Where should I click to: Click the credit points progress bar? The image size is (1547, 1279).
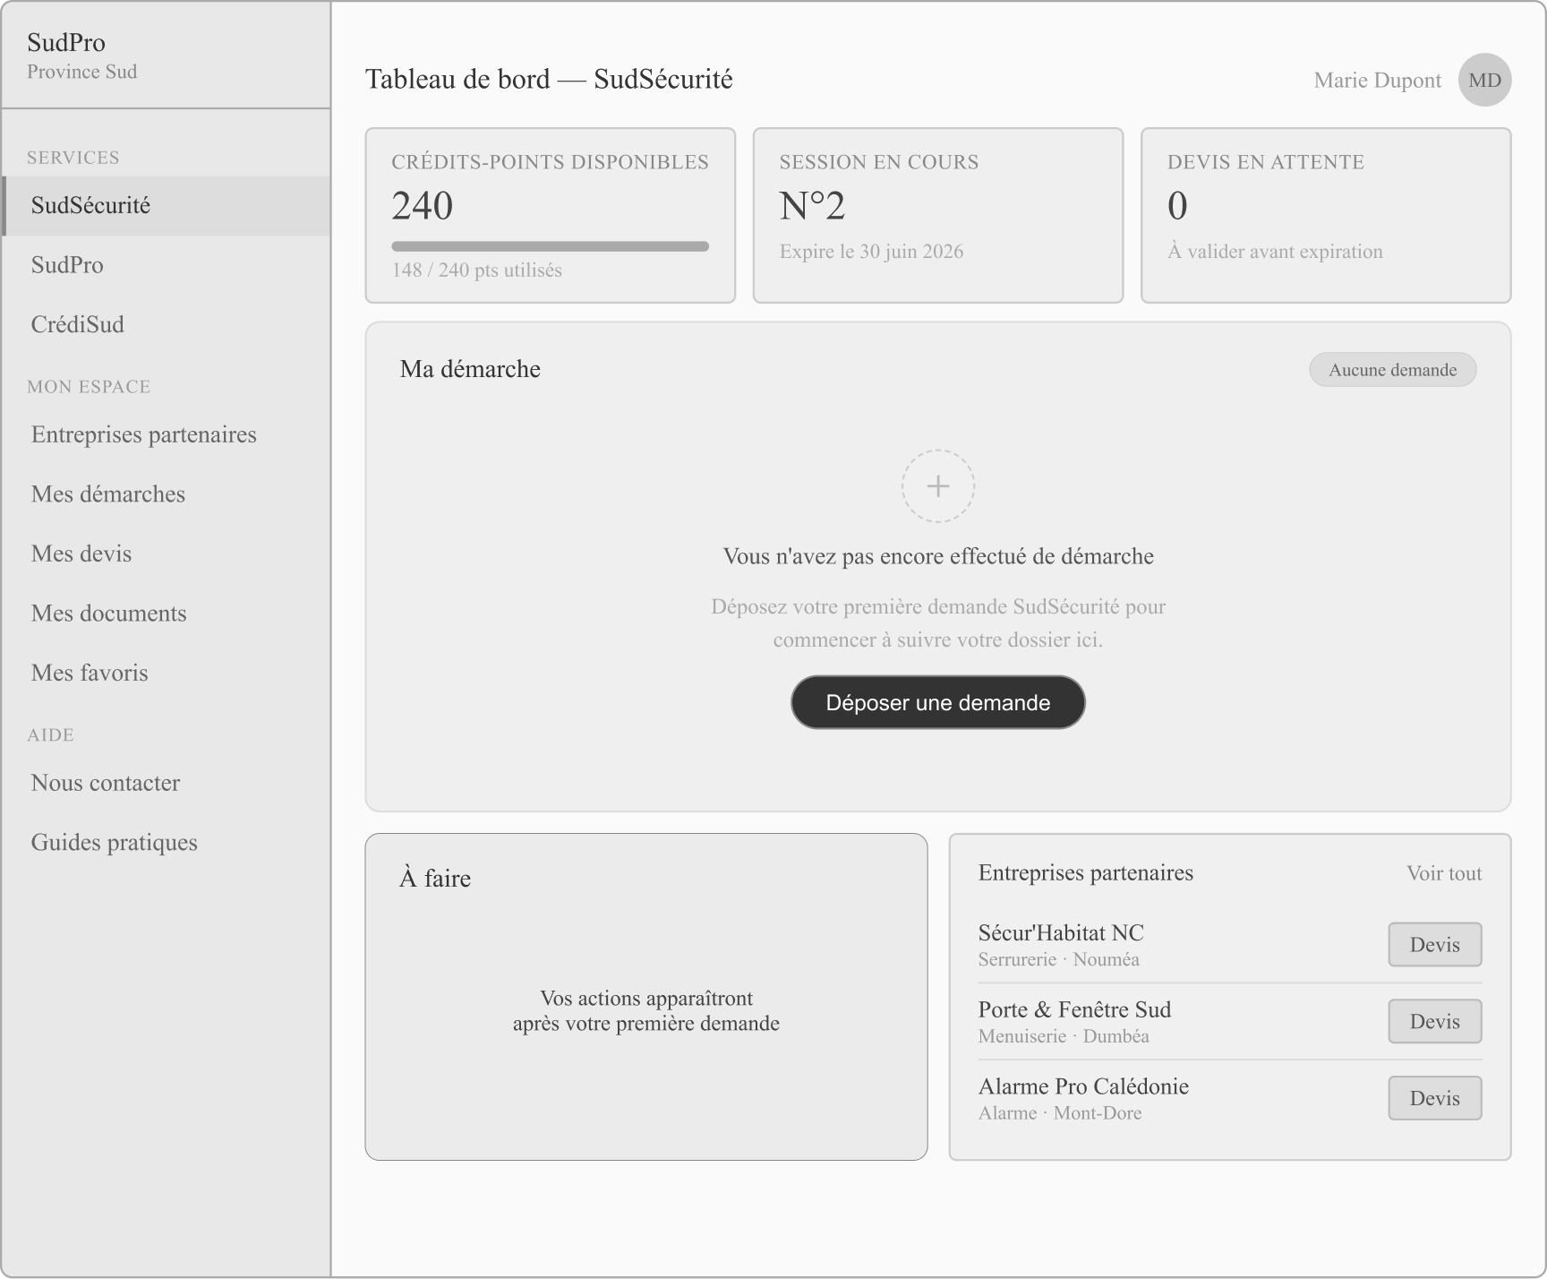[x=550, y=246]
